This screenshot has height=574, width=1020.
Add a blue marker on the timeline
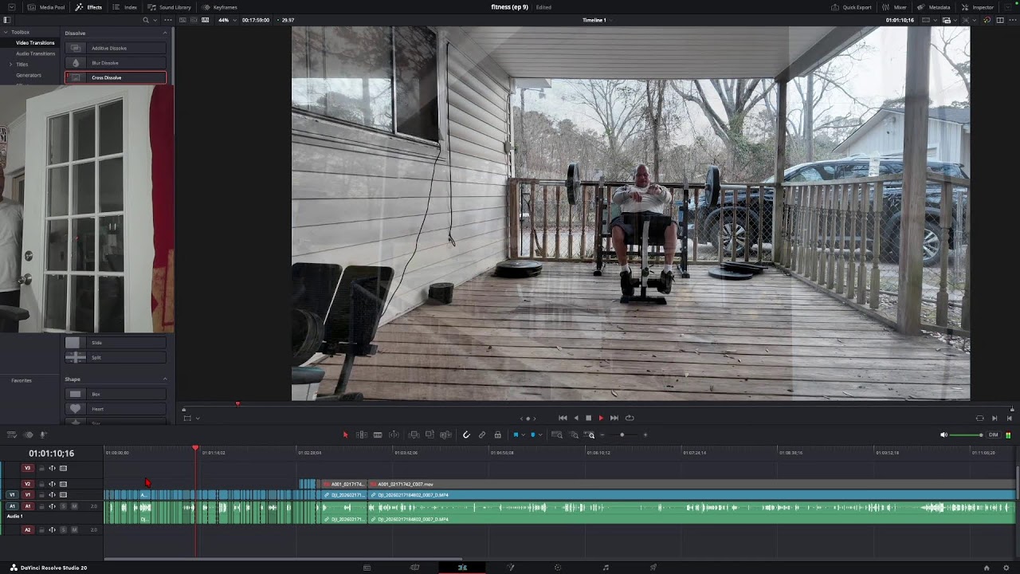tap(533, 434)
